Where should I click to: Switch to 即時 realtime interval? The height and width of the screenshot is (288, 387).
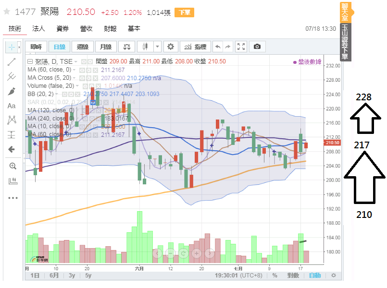click(36, 47)
